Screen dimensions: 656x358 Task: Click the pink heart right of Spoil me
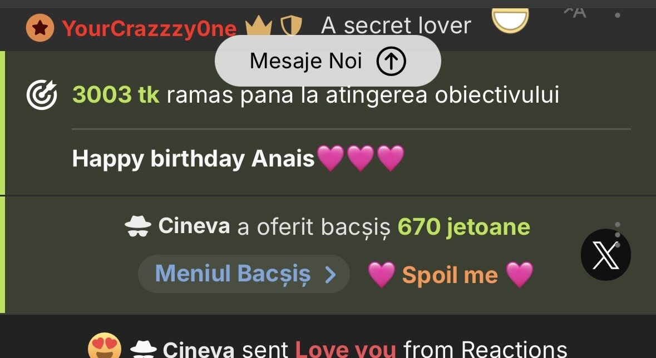click(519, 275)
